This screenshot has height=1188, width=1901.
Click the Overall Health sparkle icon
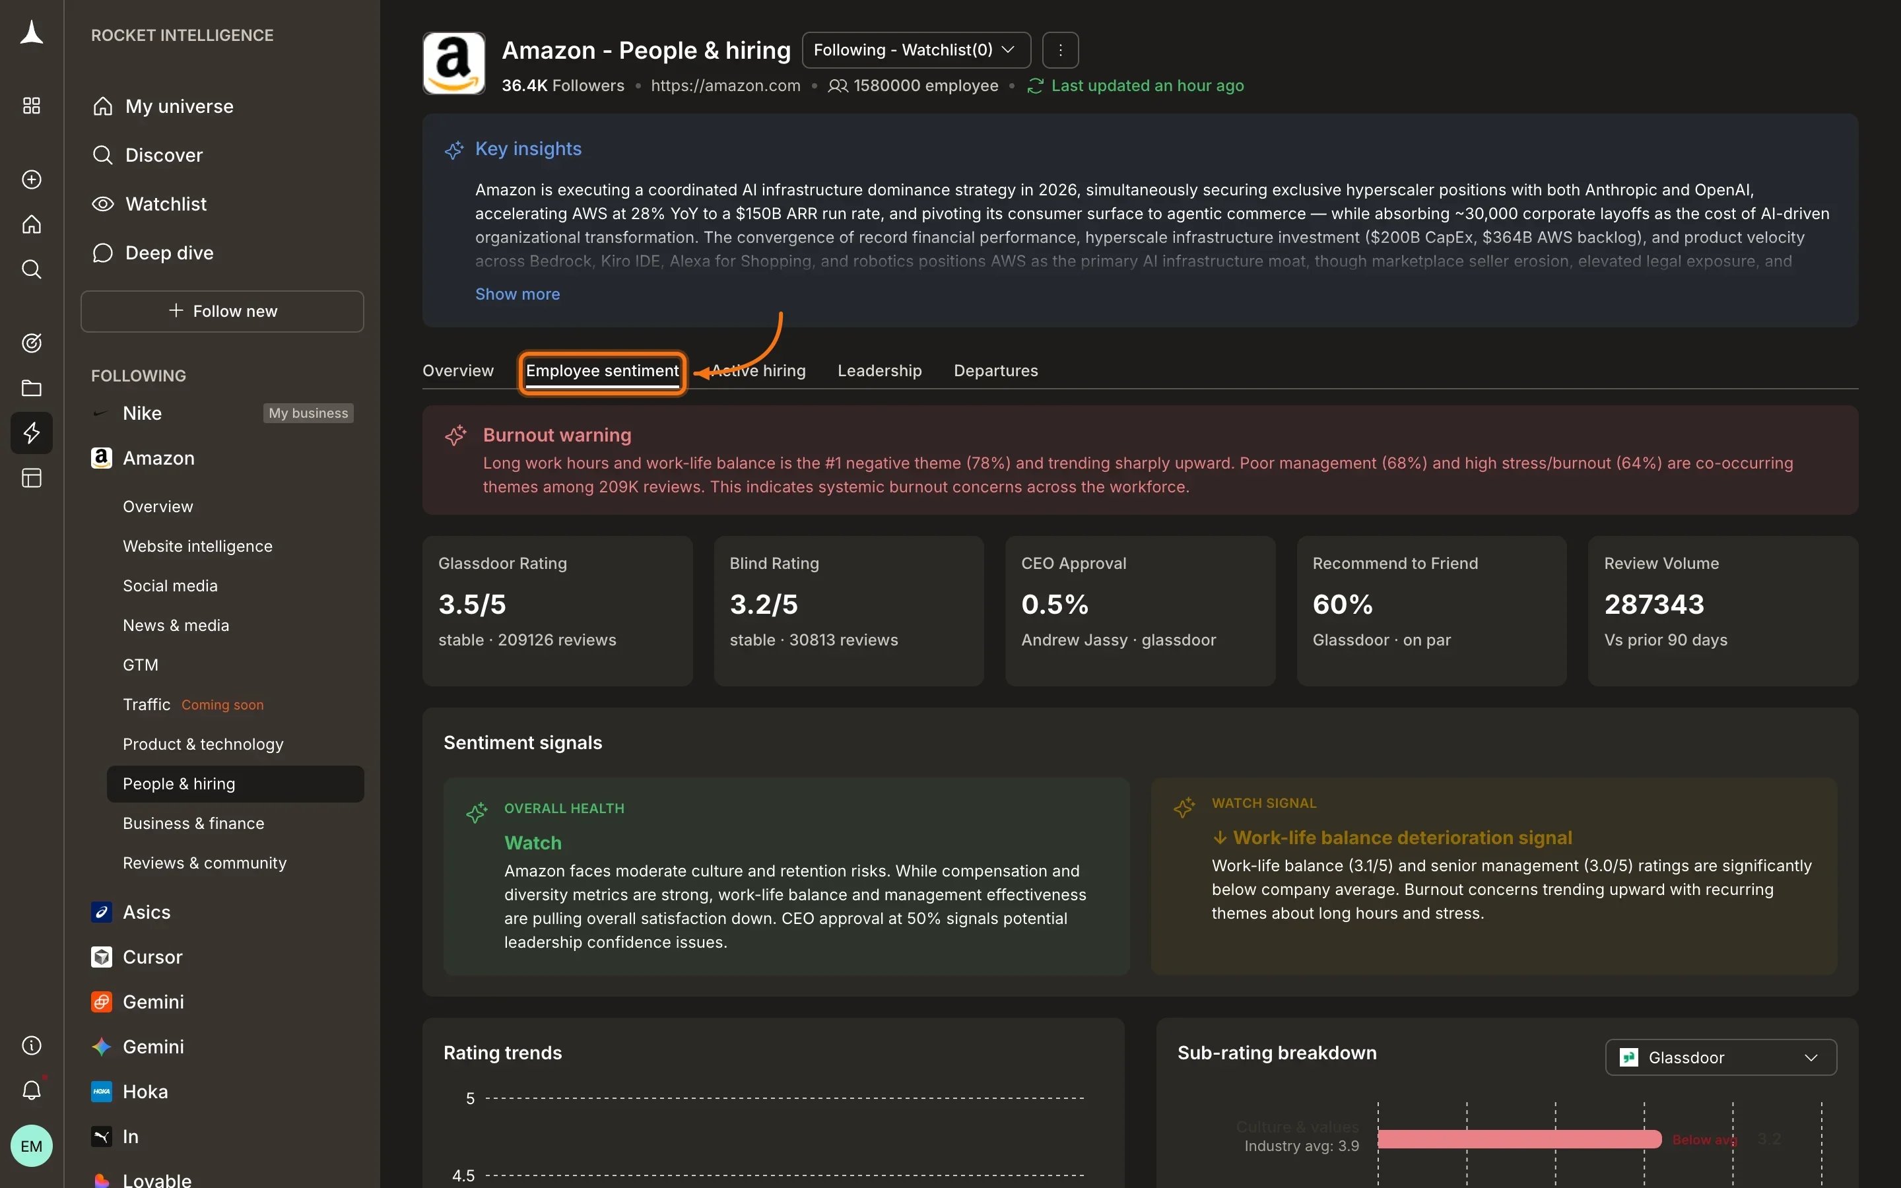(x=477, y=812)
